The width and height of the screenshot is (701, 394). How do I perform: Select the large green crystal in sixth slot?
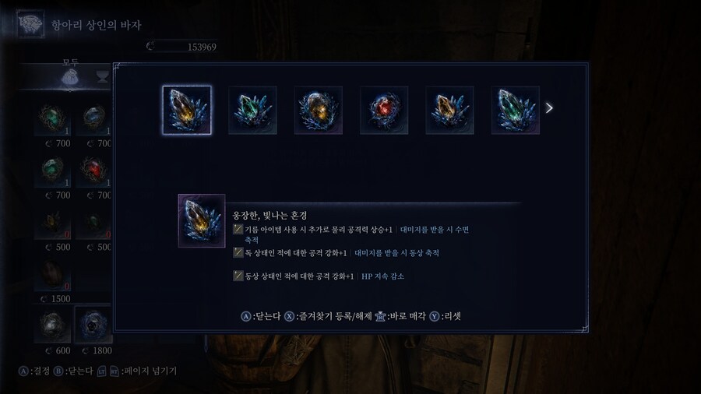[516, 110]
